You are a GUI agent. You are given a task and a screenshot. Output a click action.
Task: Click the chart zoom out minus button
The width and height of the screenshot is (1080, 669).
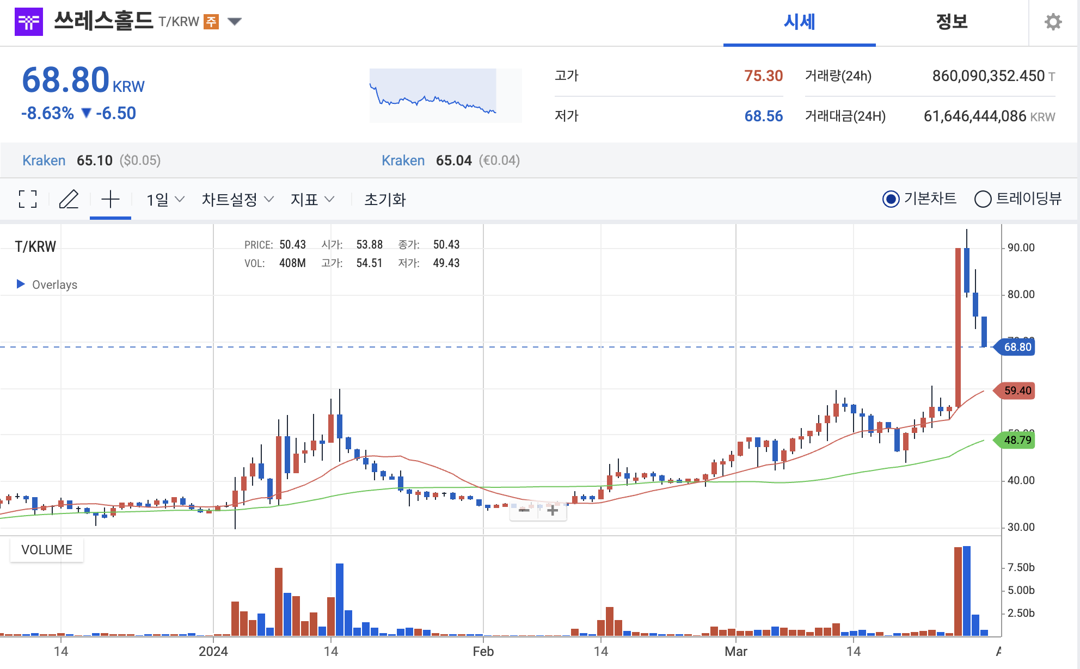coord(524,510)
